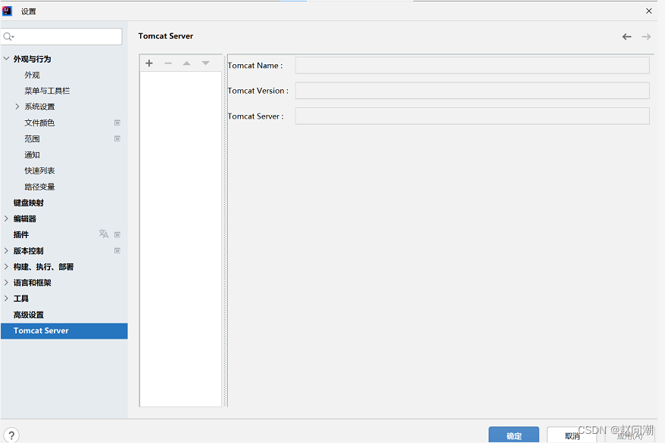Expand the 编辑器 section
The image size is (665, 443).
coord(6,218)
